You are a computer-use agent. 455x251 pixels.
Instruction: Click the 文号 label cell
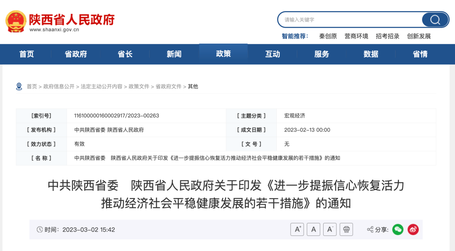tap(251, 144)
